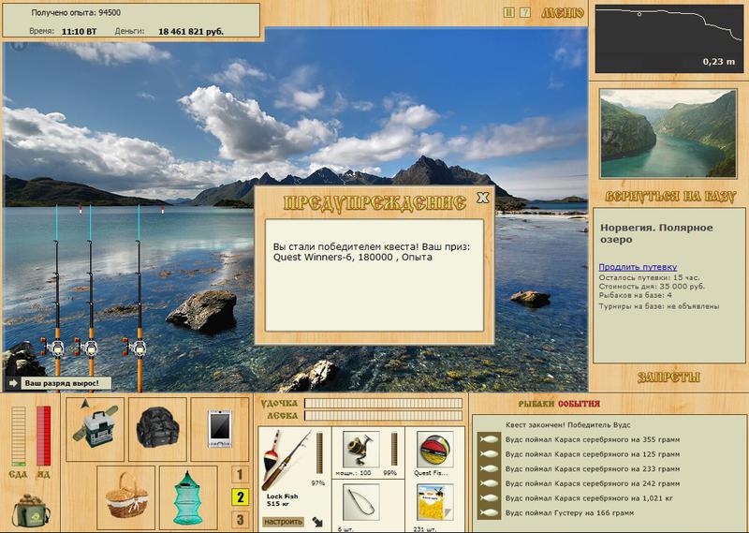This screenshot has height=533, width=749.
Task: Select the spinning reel icon
Action: pyautogui.click(x=360, y=449)
